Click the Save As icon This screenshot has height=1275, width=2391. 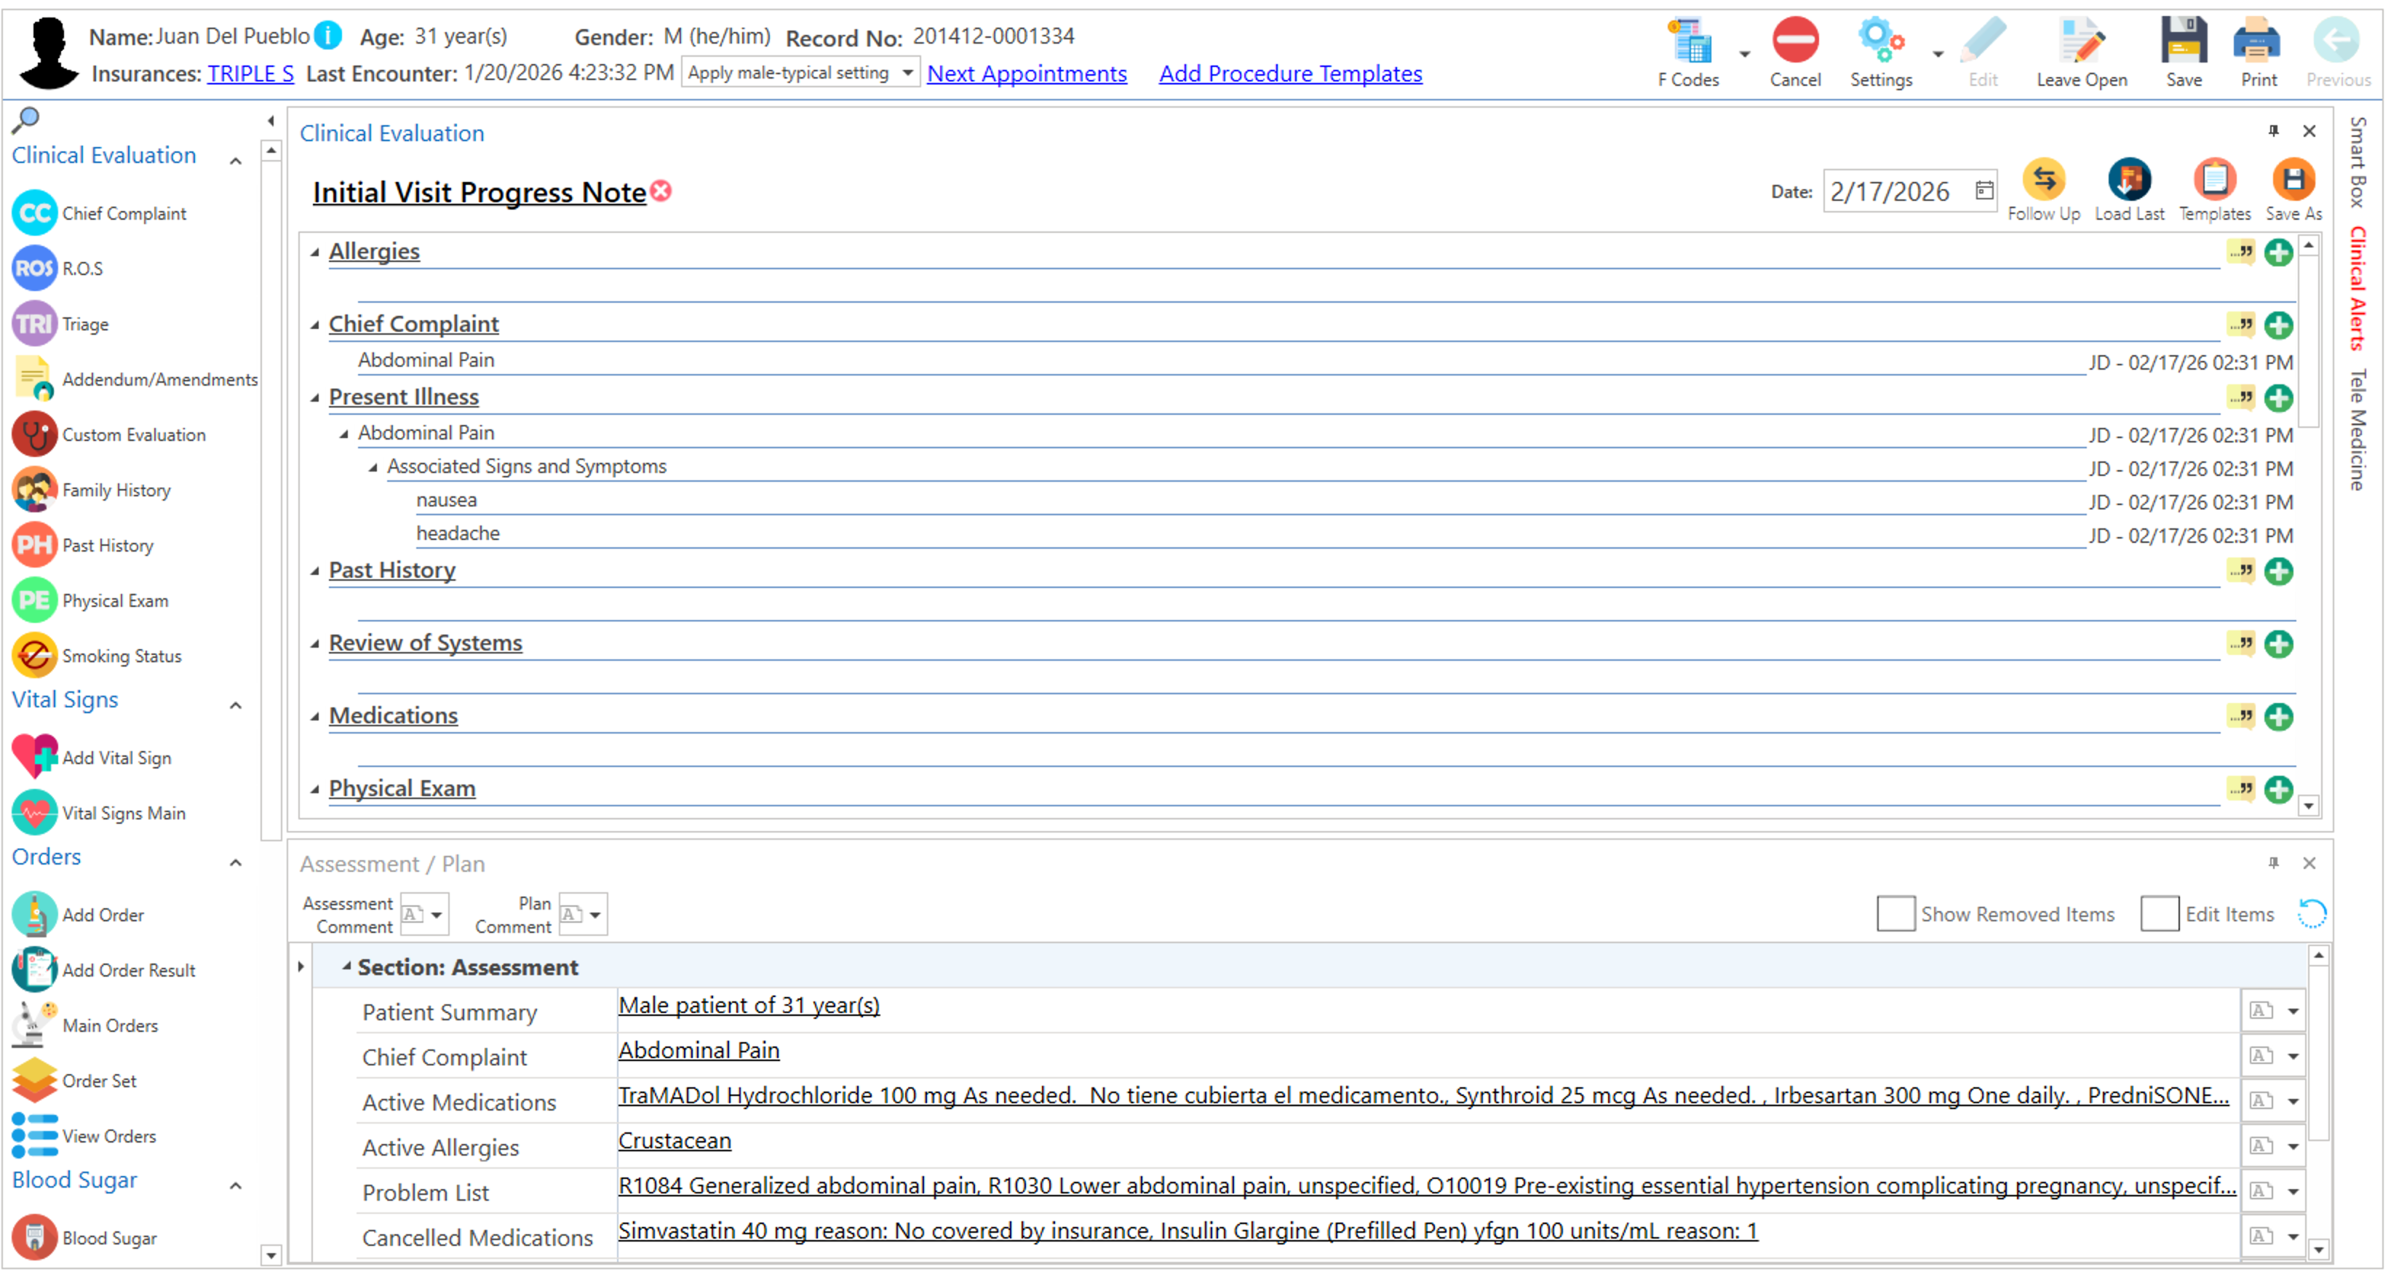tap(2293, 180)
